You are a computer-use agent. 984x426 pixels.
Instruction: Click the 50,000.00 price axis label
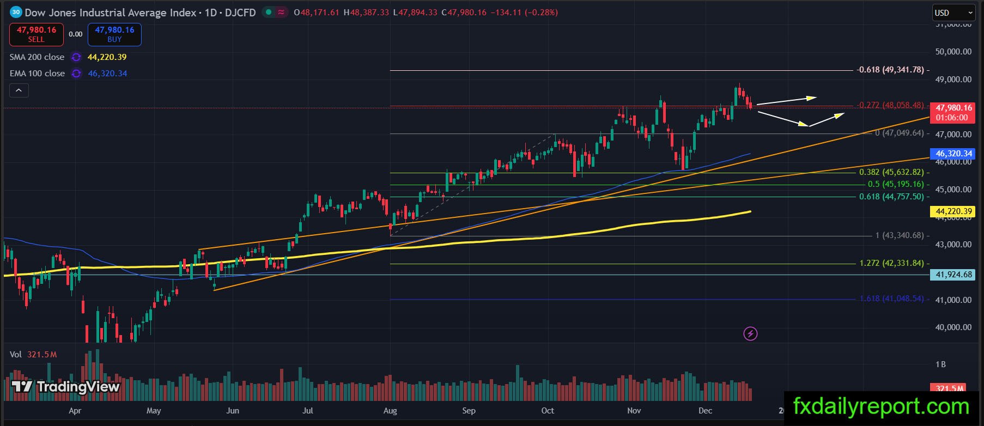coord(953,52)
